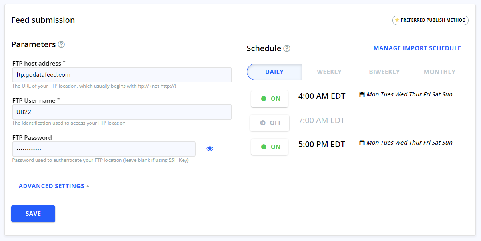
Task: Click the hint about leaving blank for SSH Key
Action: 101,160
